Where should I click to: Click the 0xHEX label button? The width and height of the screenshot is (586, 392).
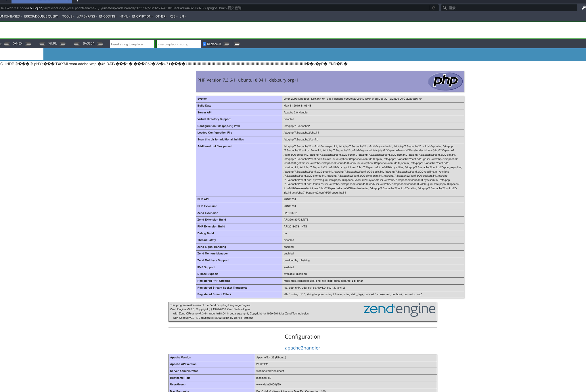pyautogui.click(x=18, y=44)
